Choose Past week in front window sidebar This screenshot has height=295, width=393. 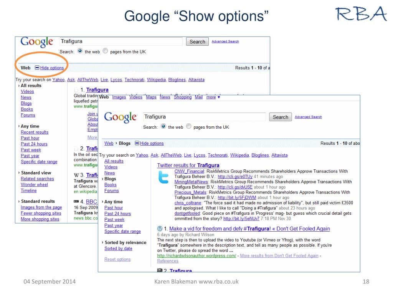pos(114,219)
